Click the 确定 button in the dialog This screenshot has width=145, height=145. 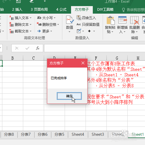pos(69,96)
